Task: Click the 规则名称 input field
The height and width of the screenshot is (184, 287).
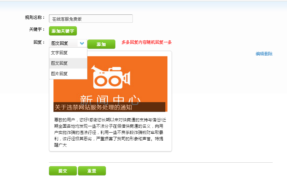Action: 91,19
